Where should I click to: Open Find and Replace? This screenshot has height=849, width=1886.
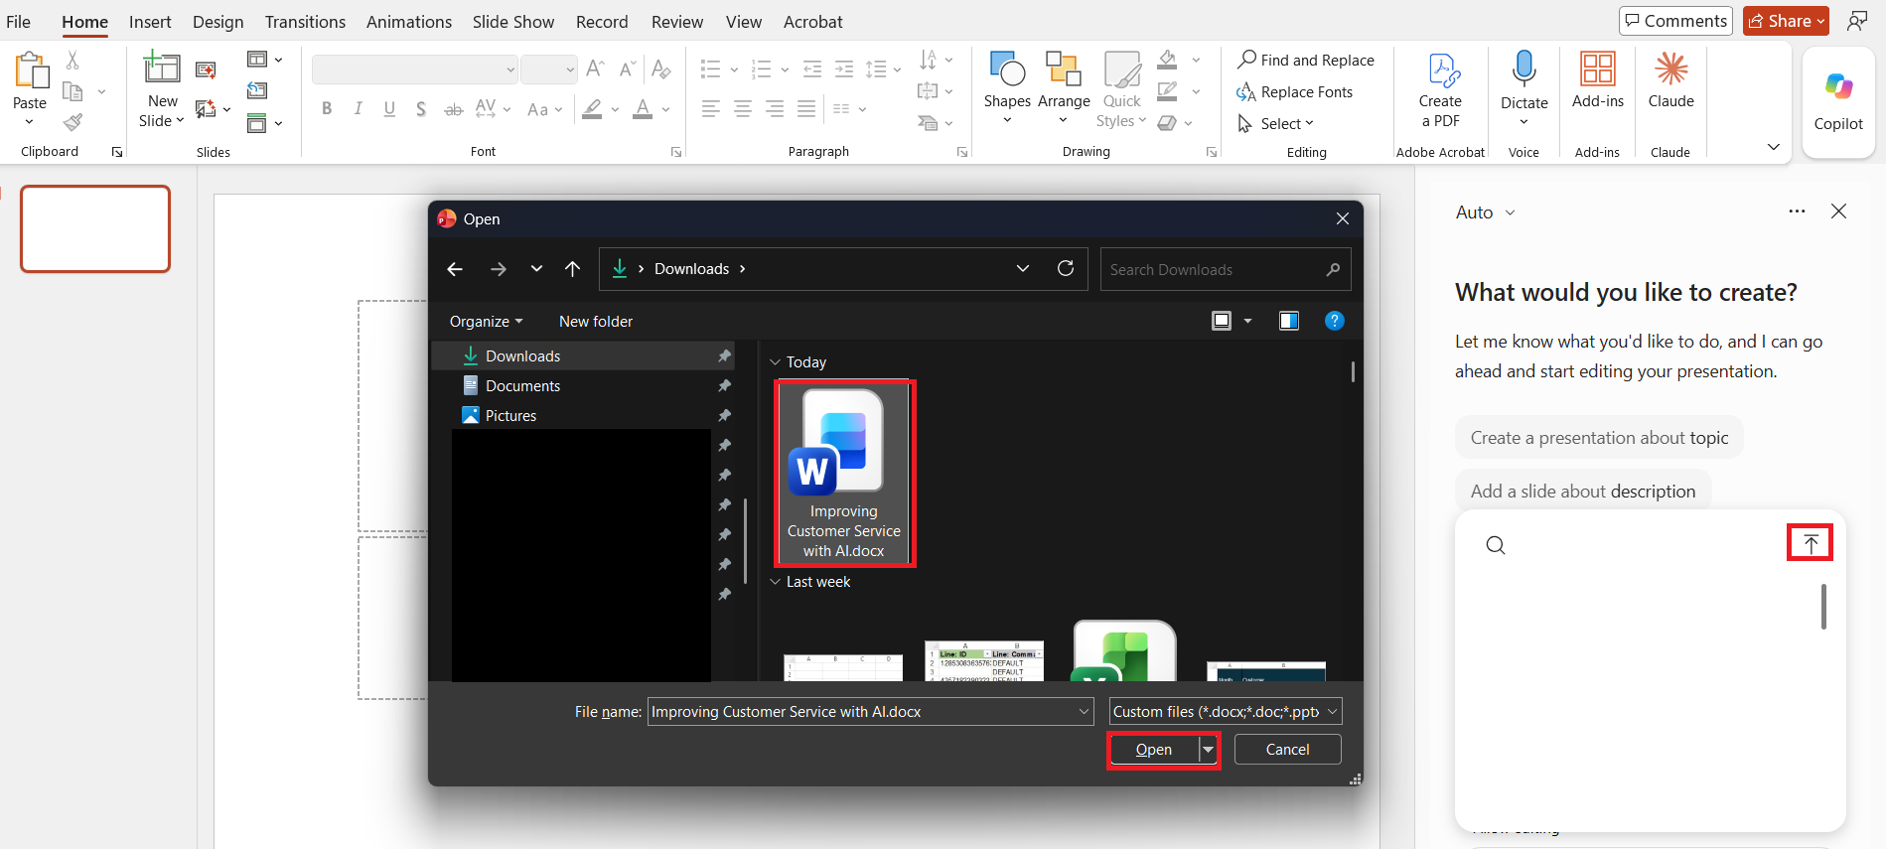pyautogui.click(x=1305, y=60)
